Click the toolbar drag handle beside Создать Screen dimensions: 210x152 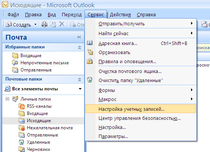point(4,25)
